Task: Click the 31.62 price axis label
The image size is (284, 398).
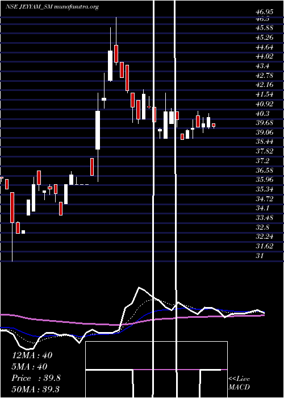Action: pyautogui.click(x=264, y=246)
